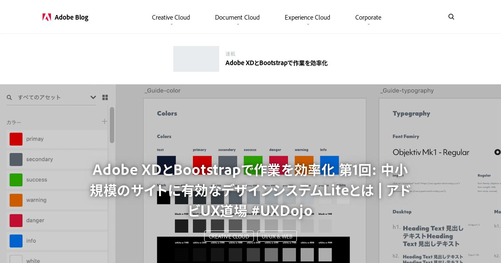The image size is (501, 263).
Task: Click the Objektiv Mk1 - Regular text
Action: coord(431,152)
